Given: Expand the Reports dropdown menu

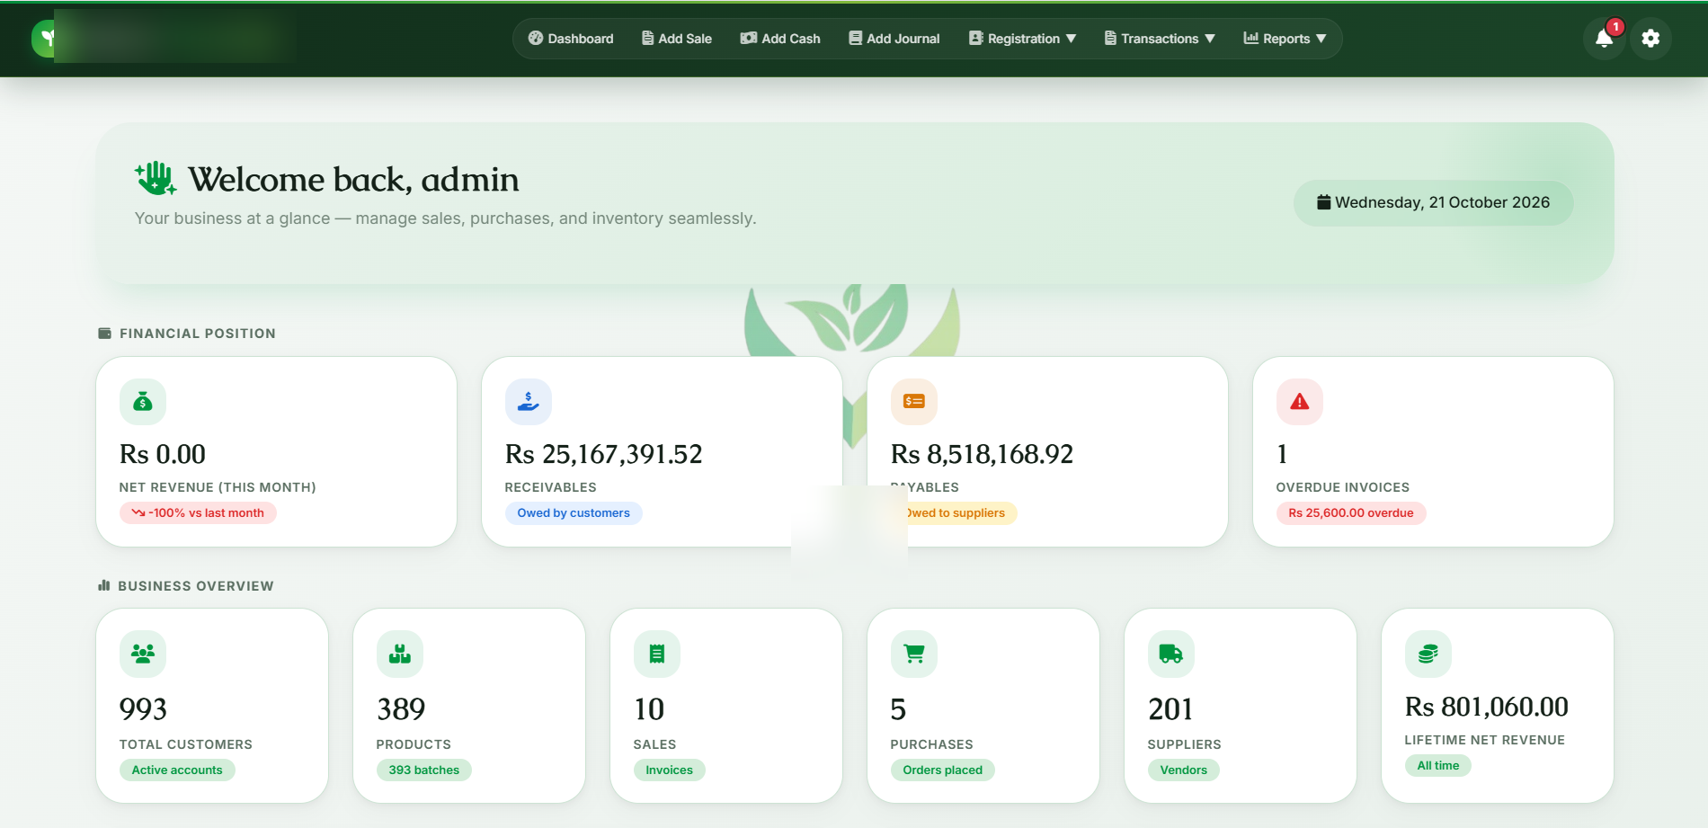Looking at the screenshot, I should [1285, 39].
